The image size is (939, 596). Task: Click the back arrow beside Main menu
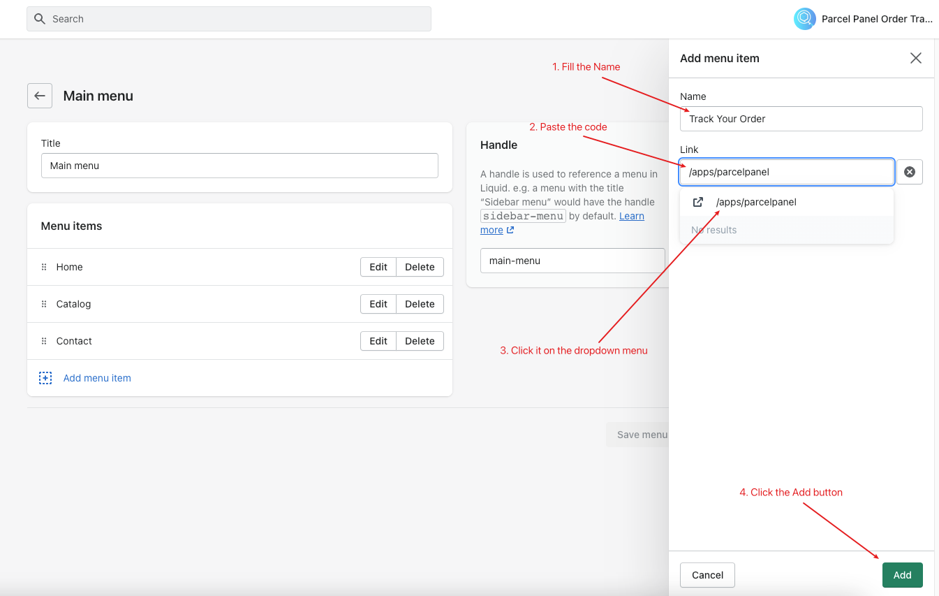(x=40, y=96)
